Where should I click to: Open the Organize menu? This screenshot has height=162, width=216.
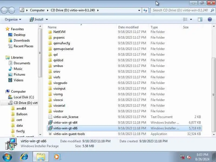point(13,19)
